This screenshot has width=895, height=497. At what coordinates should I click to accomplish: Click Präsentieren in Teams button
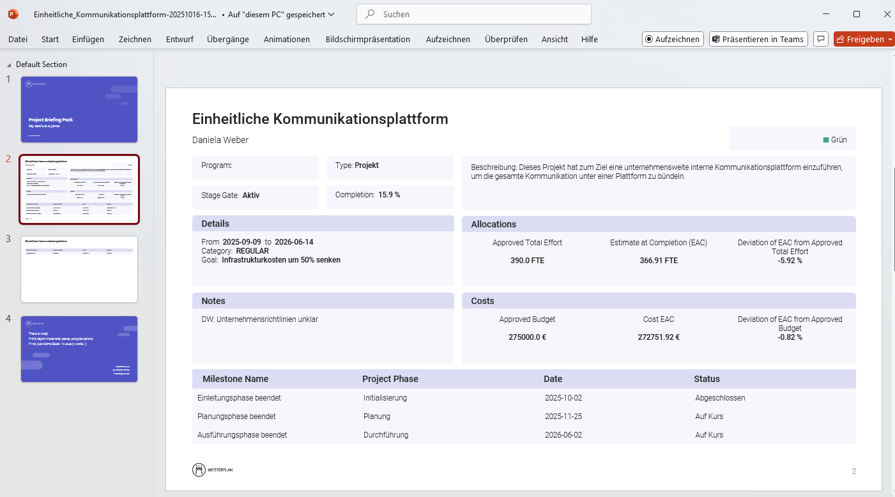pyautogui.click(x=758, y=39)
